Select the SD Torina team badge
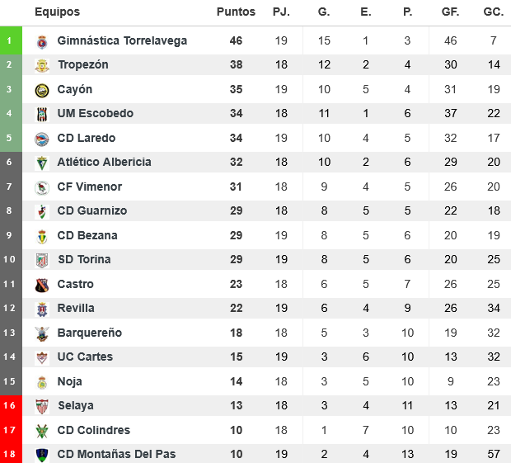The image size is (511, 463). pos(42,260)
